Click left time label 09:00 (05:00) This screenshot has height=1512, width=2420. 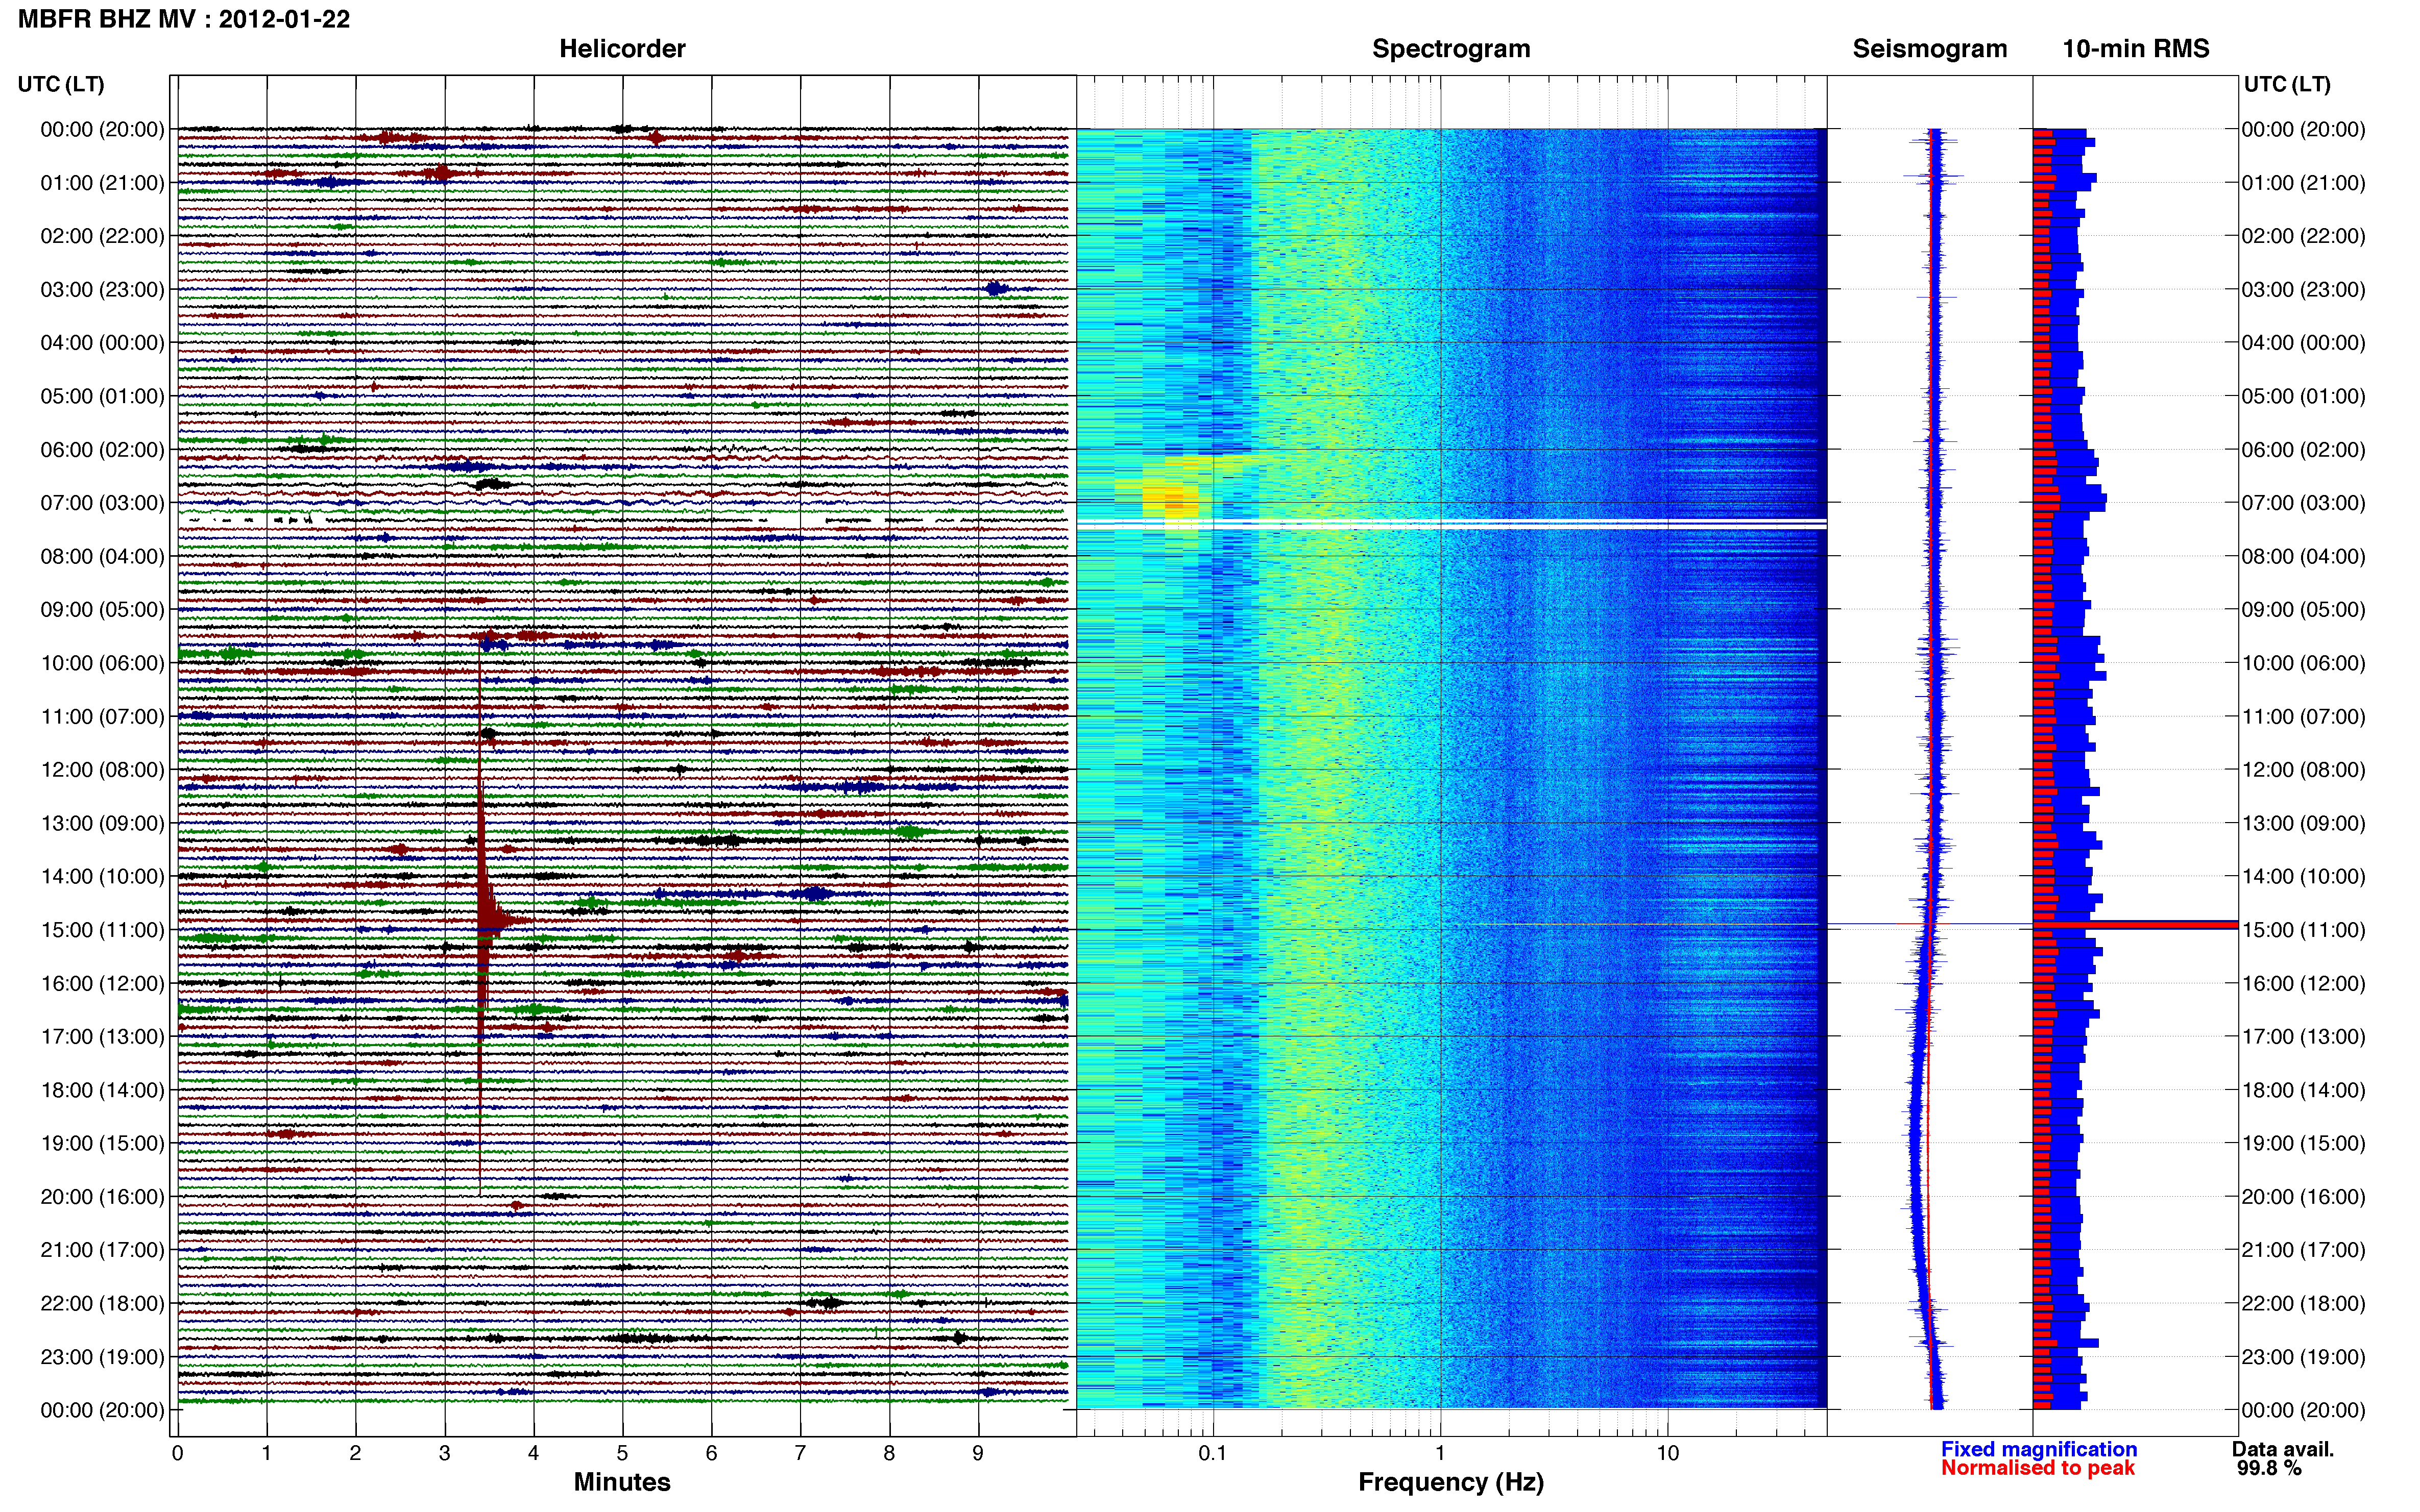[102, 609]
